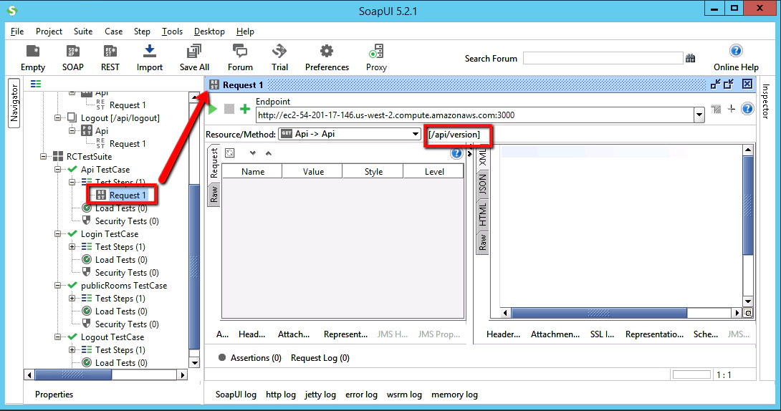
Task: Collapse Logout [/api/logout] resource node
Action: click(x=58, y=118)
